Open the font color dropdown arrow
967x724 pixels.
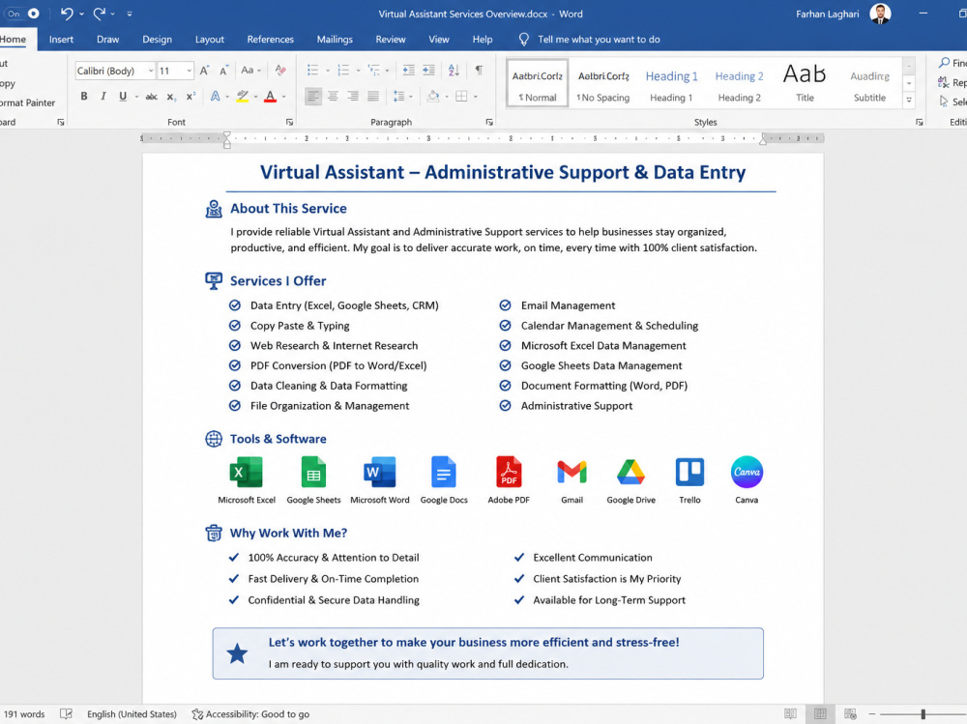(283, 97)
